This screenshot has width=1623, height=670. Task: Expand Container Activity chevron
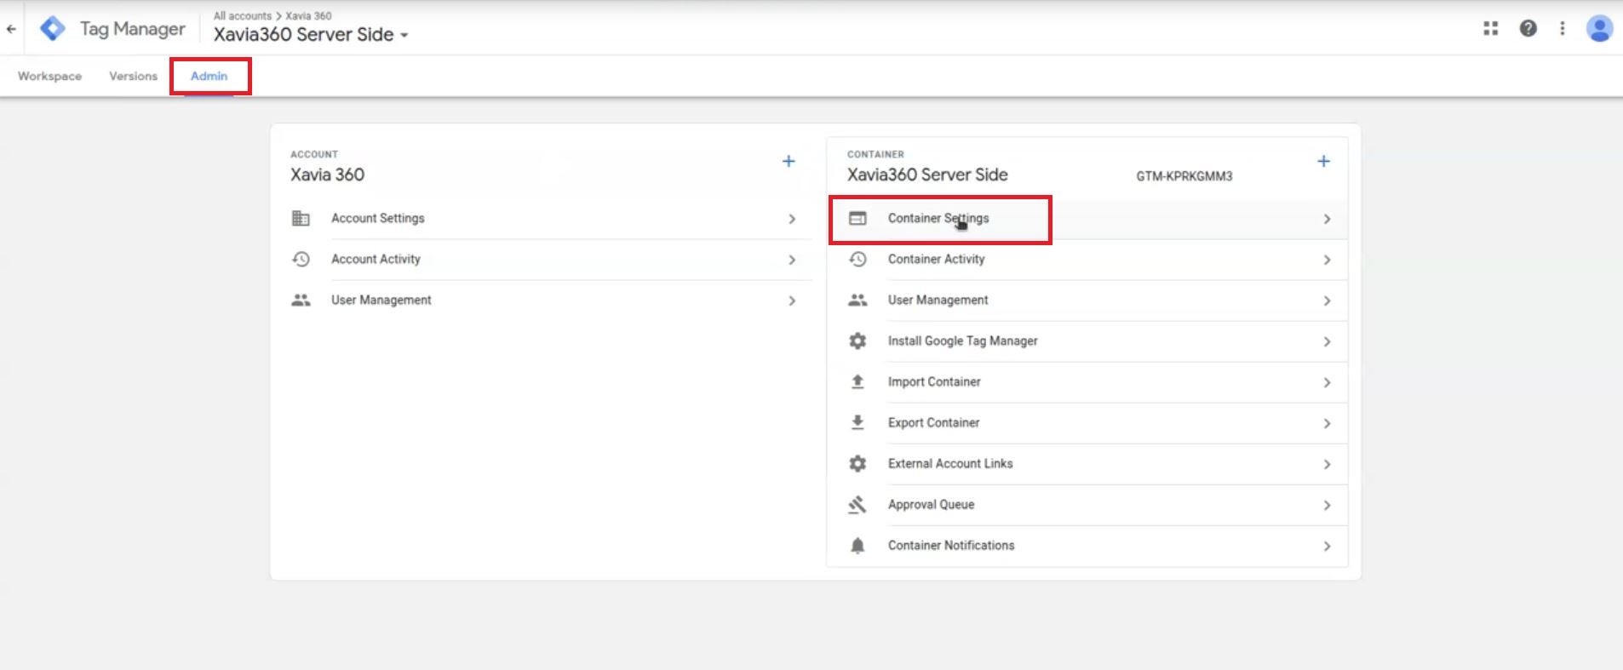pos(1327,260)
